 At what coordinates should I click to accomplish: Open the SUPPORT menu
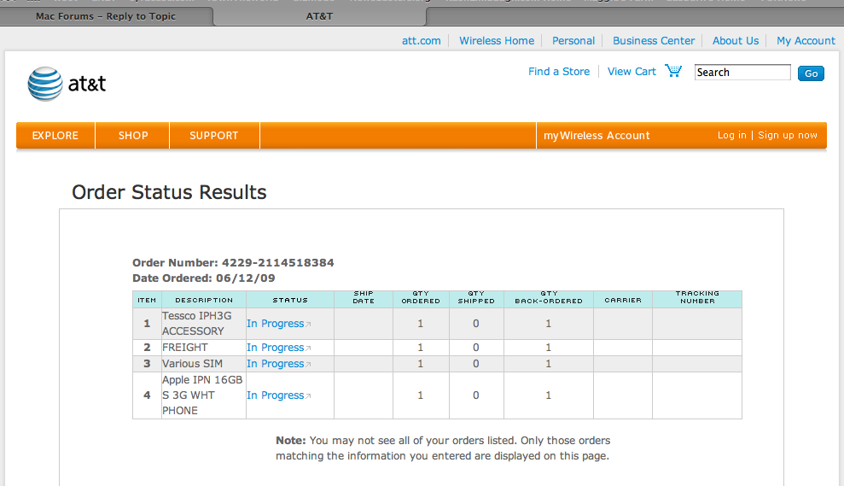click(x=213, y=135)
